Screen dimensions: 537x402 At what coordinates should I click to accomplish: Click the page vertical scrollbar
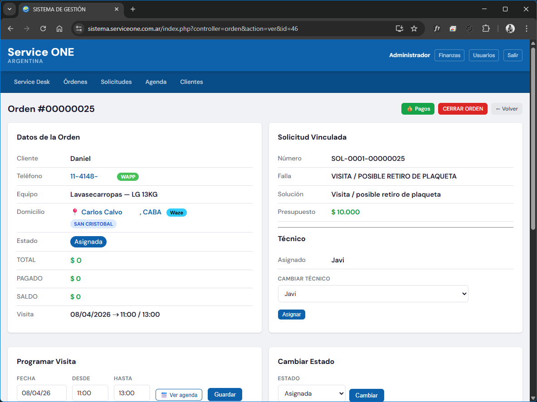tap(532, 139)
